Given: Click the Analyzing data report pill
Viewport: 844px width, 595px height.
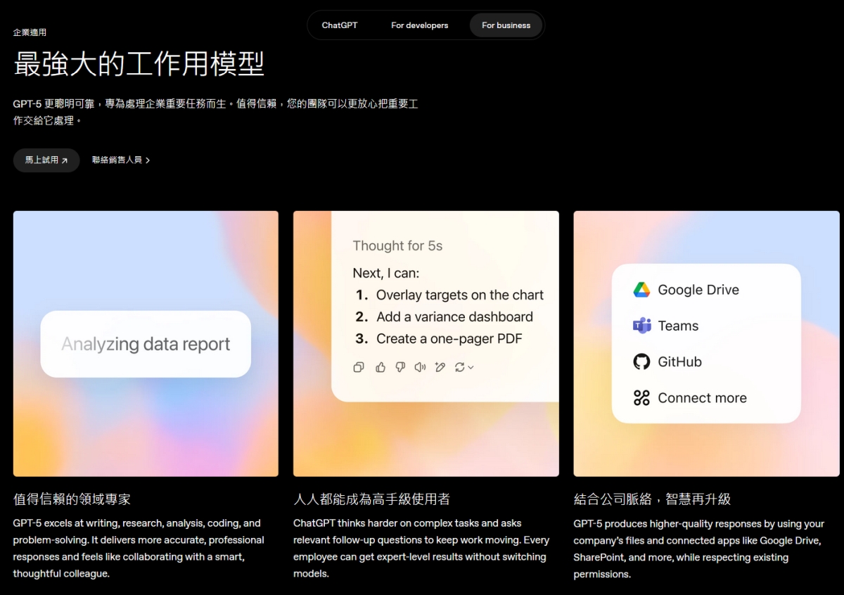Looking at the screenshot, I should (x=146, y=344).
